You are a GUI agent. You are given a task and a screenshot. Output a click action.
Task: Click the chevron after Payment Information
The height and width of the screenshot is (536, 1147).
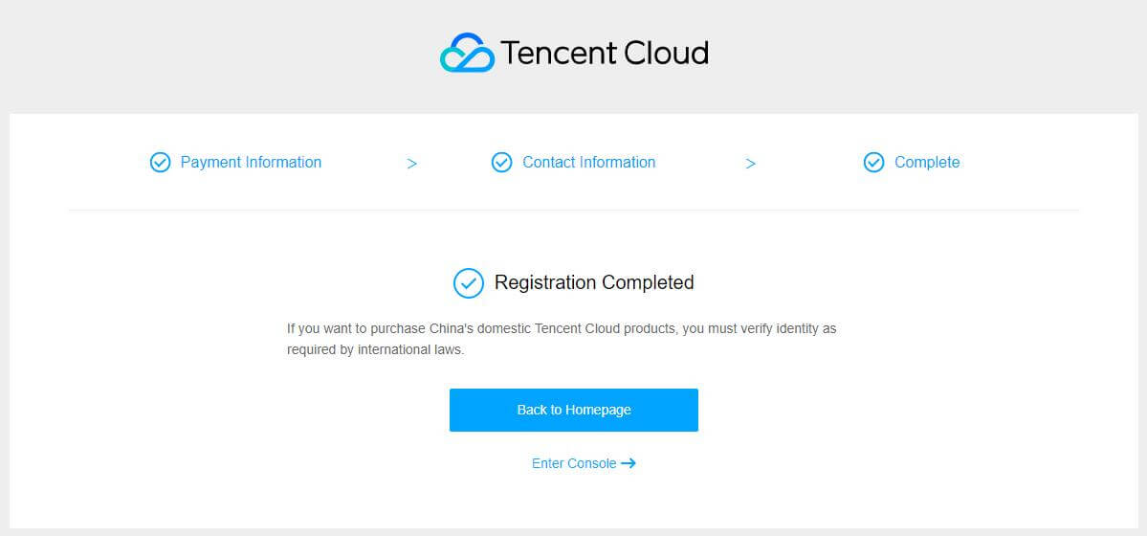click(412, 164)
